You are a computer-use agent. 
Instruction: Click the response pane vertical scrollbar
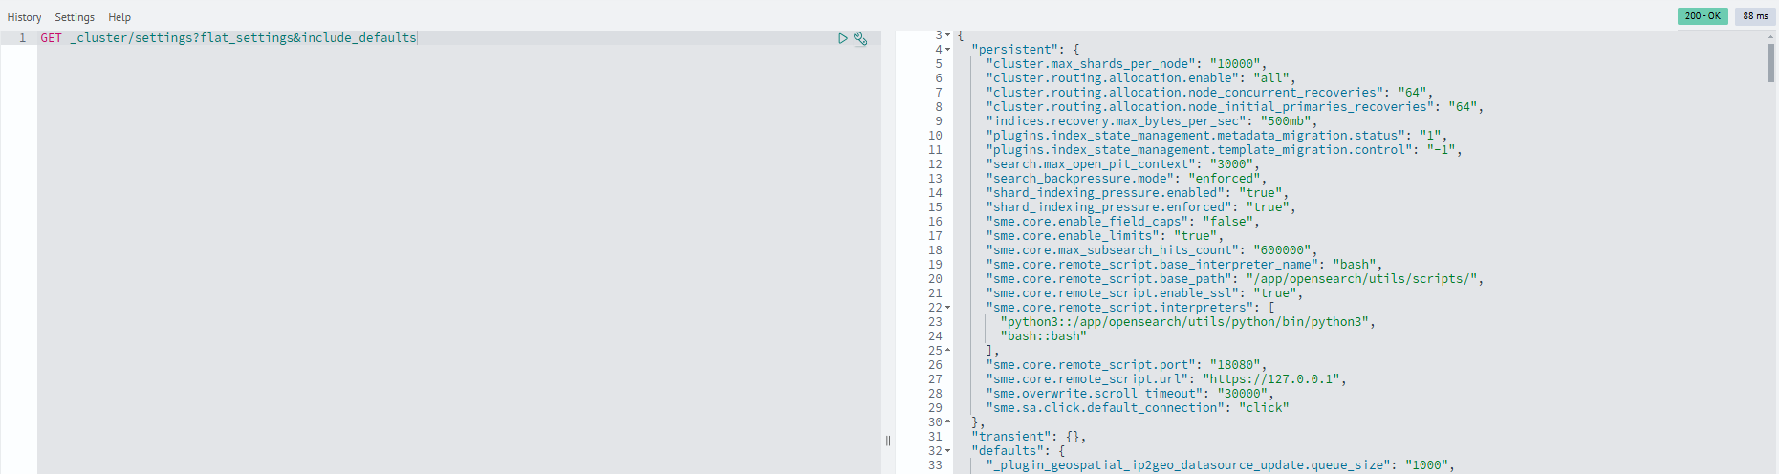coord(1771,63)
